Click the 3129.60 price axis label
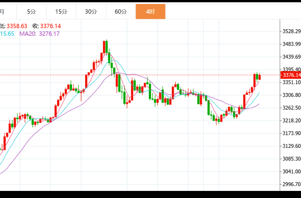Screen dimensions: 301x198 tap(291, 146)
